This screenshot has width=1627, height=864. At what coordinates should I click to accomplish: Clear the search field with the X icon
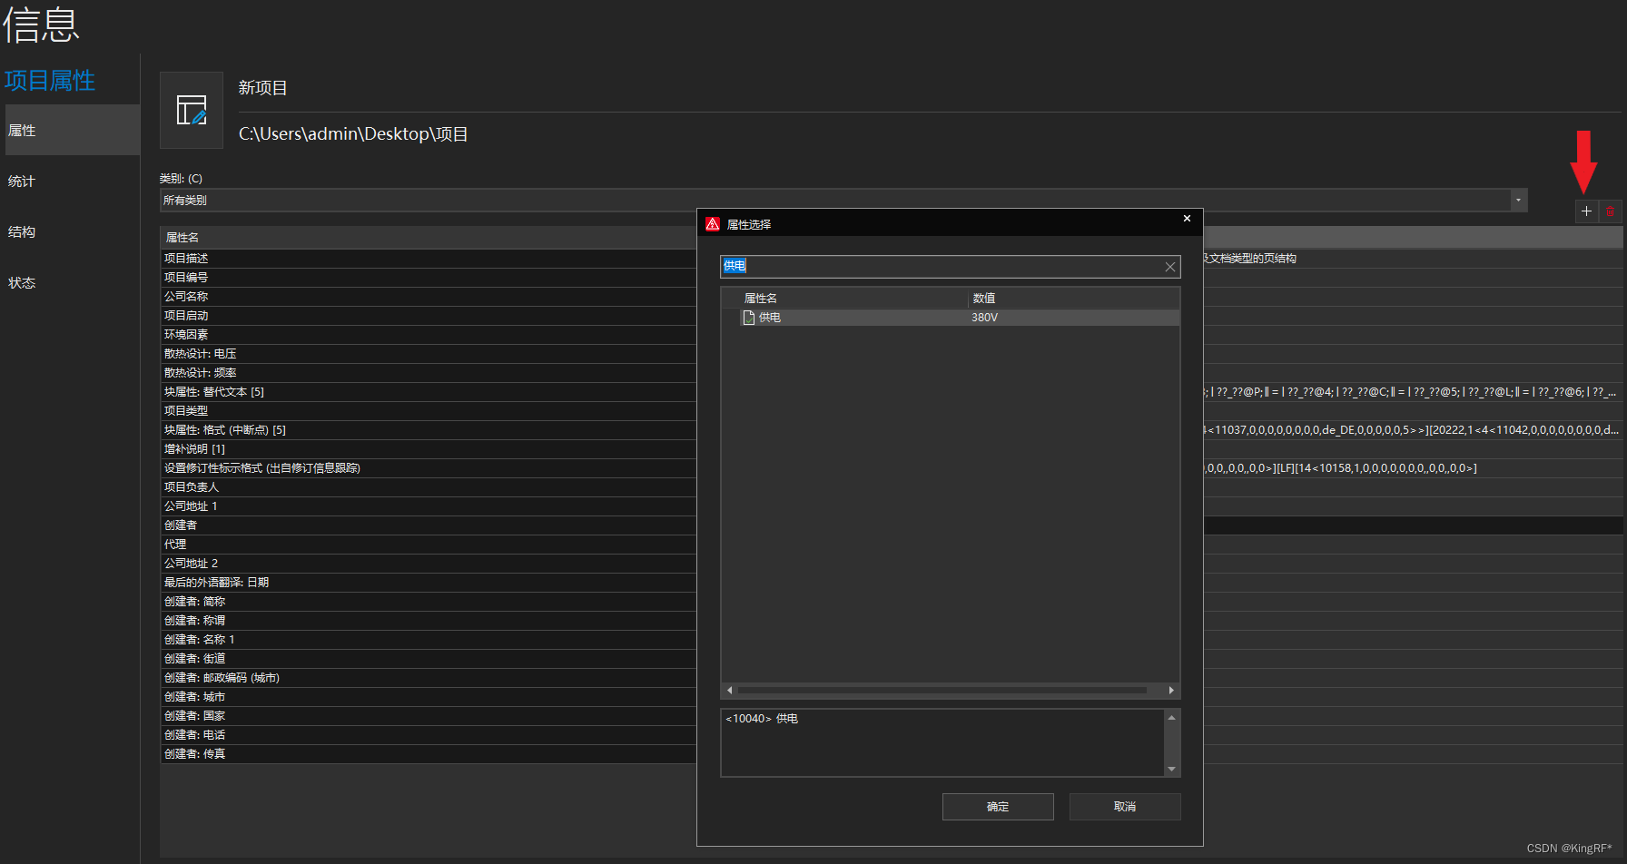click(x=1169, y=267)
